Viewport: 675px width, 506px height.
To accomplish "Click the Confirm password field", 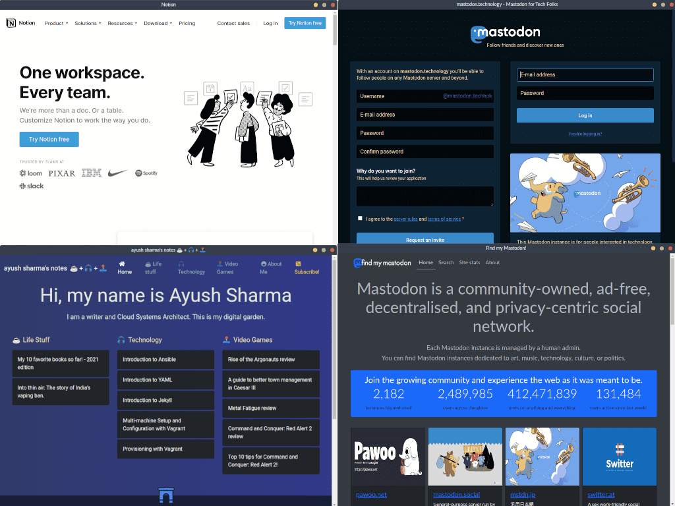I will 425,152.
